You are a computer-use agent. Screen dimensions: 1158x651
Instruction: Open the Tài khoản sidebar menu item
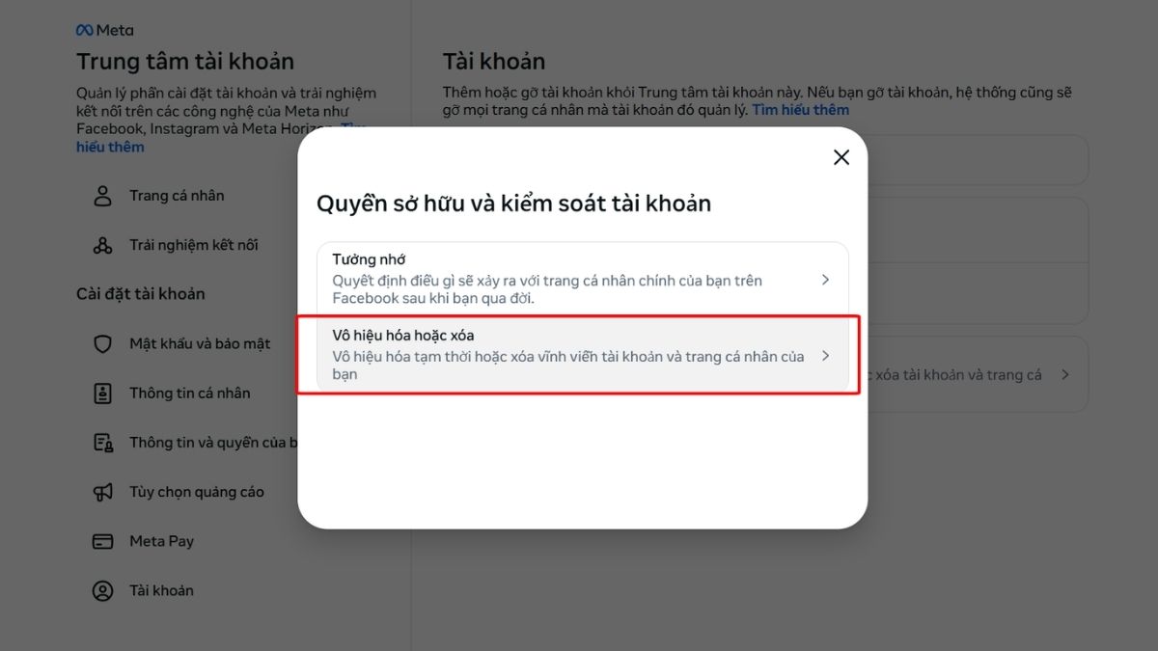click(161, 591)
